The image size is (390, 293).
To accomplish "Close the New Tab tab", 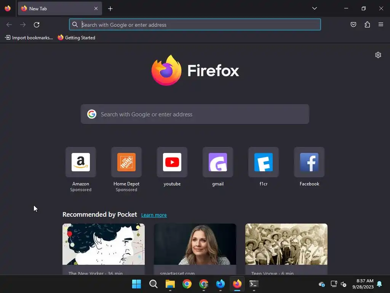I will (x=96, y=8).
